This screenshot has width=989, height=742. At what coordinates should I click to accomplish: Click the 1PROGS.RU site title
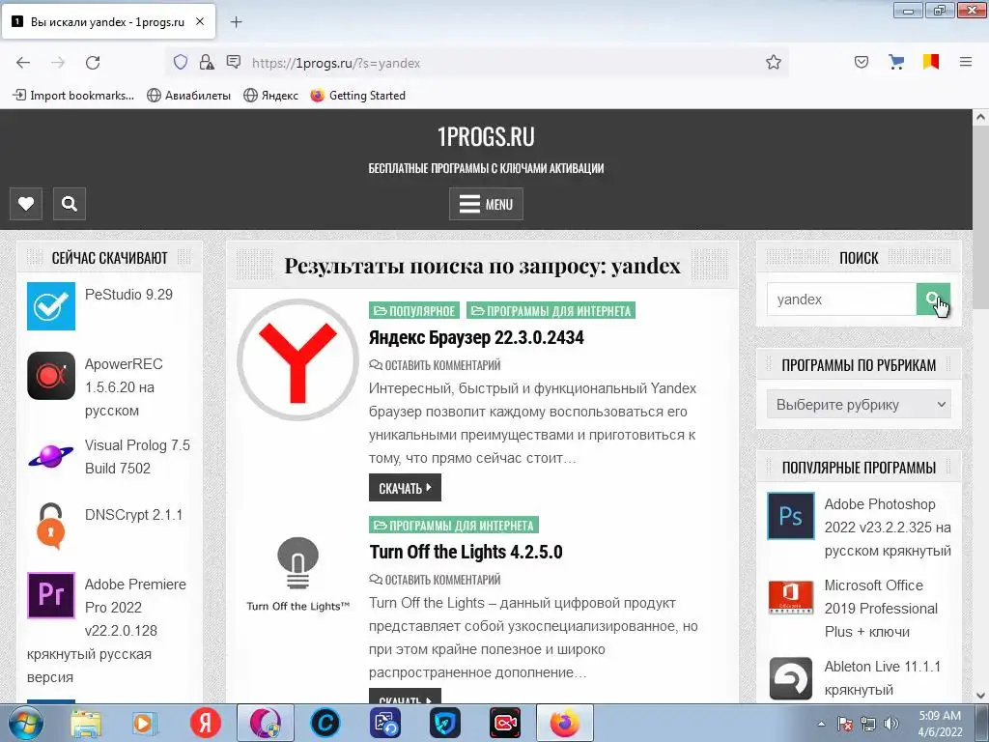(486, 136)
